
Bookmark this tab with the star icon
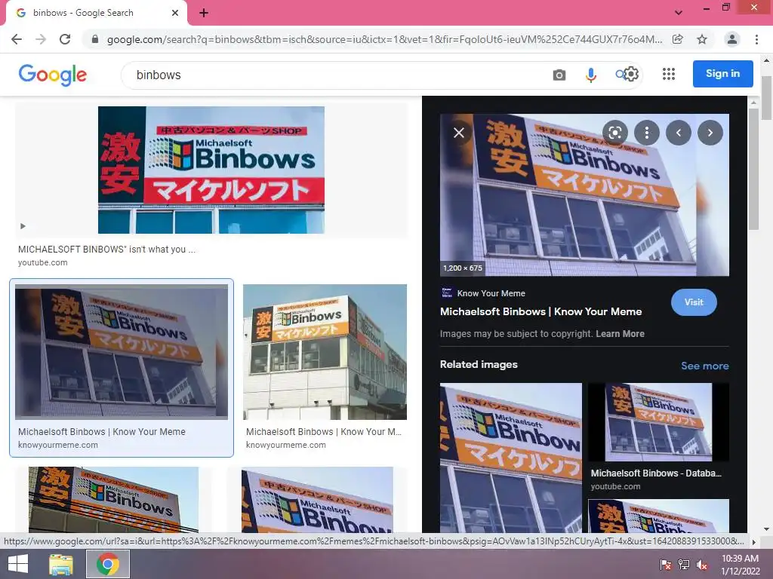point(702,39)
